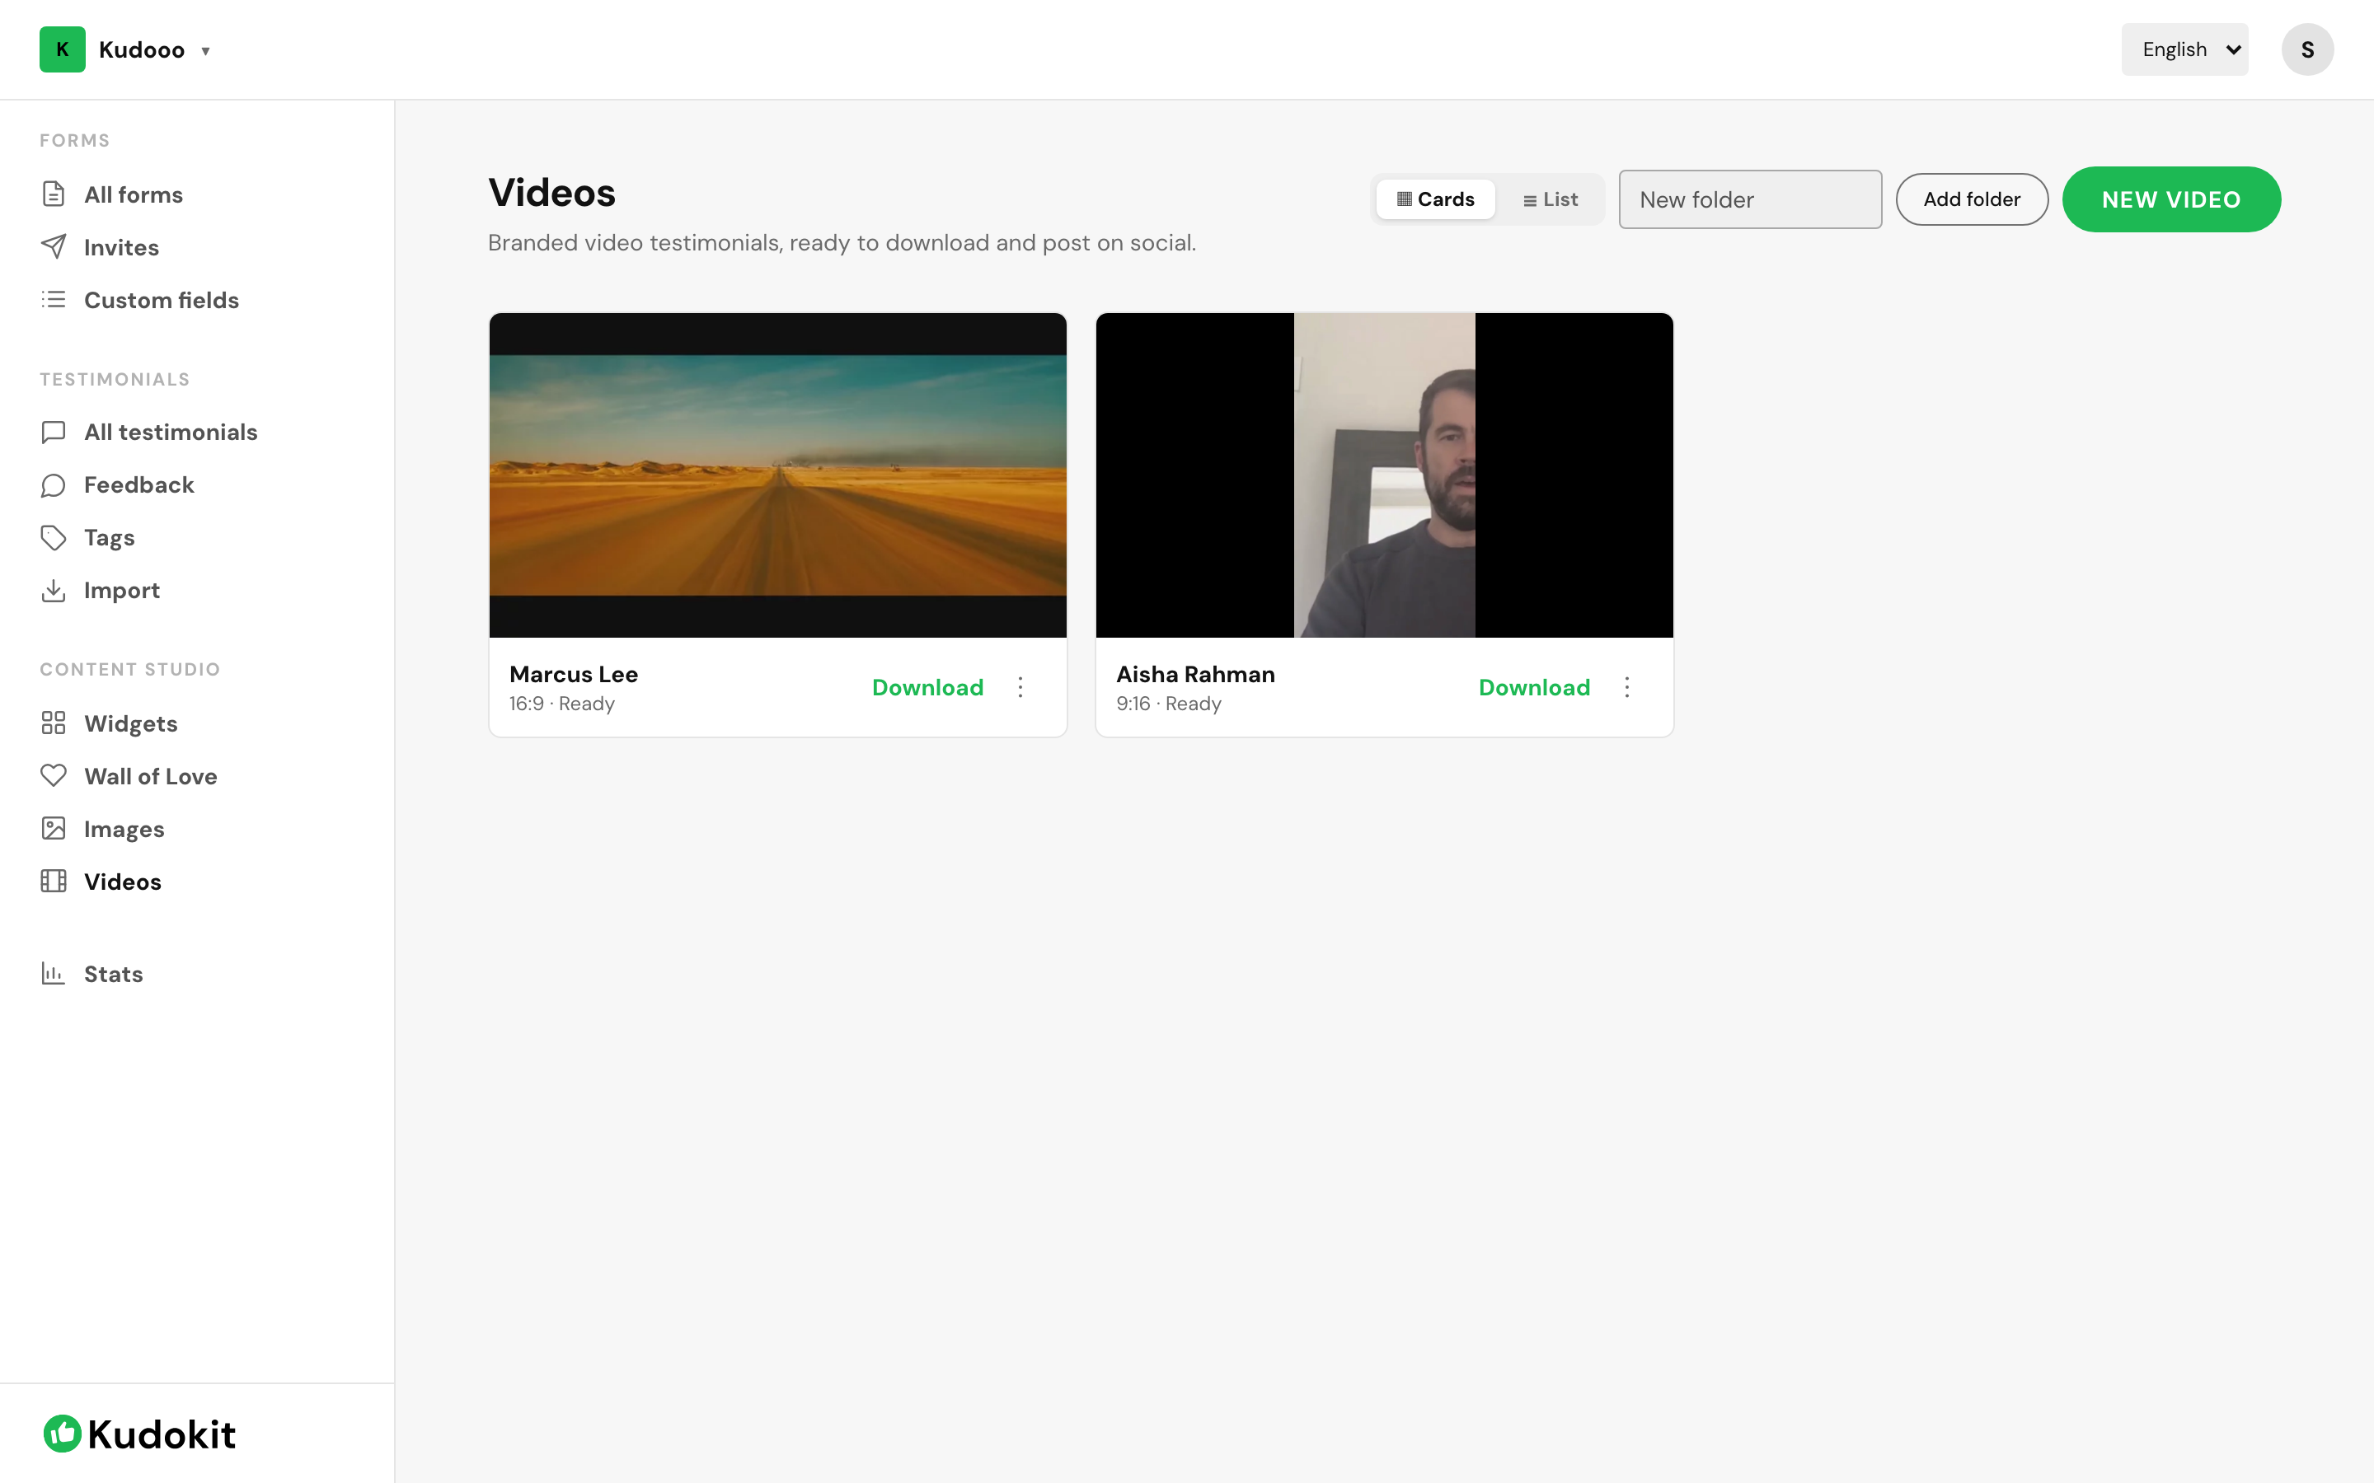Open the Images page

(124, 829)
